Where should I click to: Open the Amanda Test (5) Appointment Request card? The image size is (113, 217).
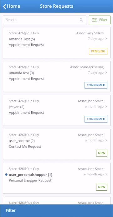[x=57, y=42]
